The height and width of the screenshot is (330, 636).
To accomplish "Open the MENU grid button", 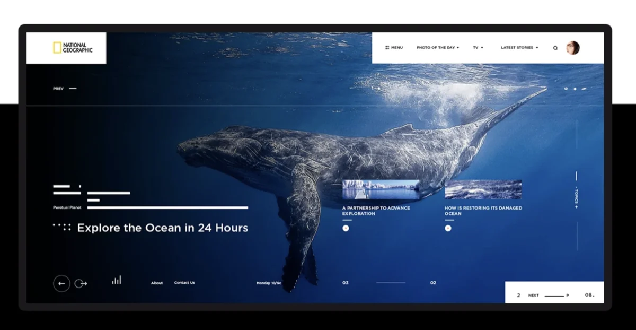I will click(394, 48).
